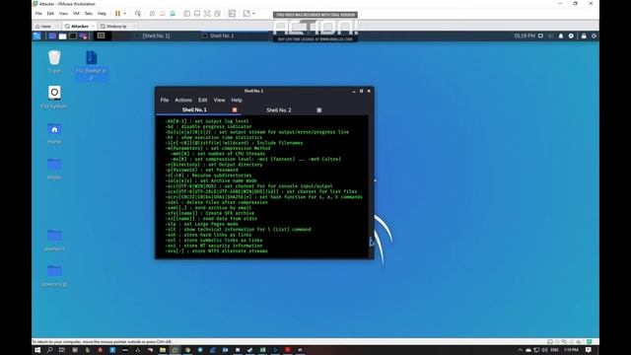Open VMware View menu
The height and width of the screenshot is (355, 631).
click(63, 13)
